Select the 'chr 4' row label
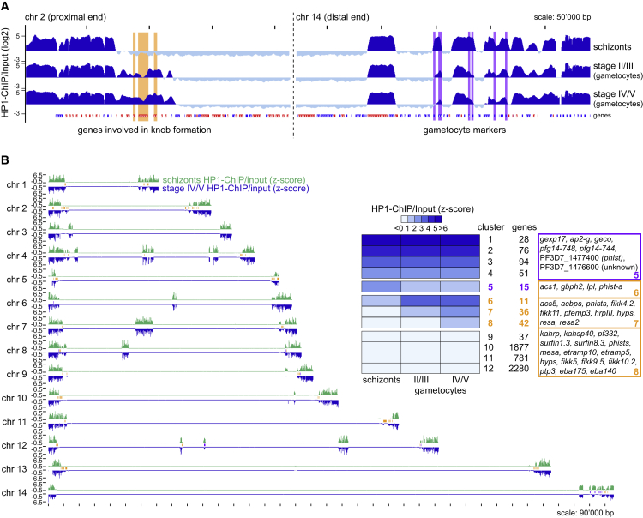This screenshot has width=643, height=518. 16,256
